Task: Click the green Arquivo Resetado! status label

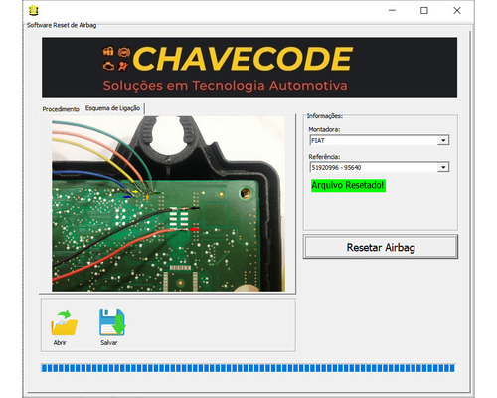Action: point(348,185)
